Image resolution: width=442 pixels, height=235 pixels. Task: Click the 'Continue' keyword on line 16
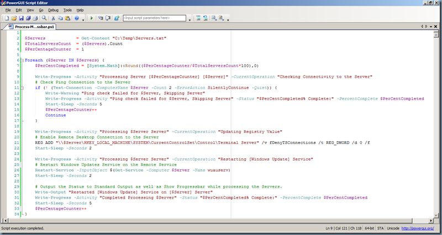click(x=56, y=115)
